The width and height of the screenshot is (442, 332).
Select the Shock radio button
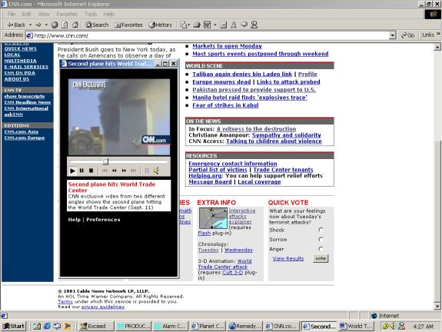pos(321,230)
